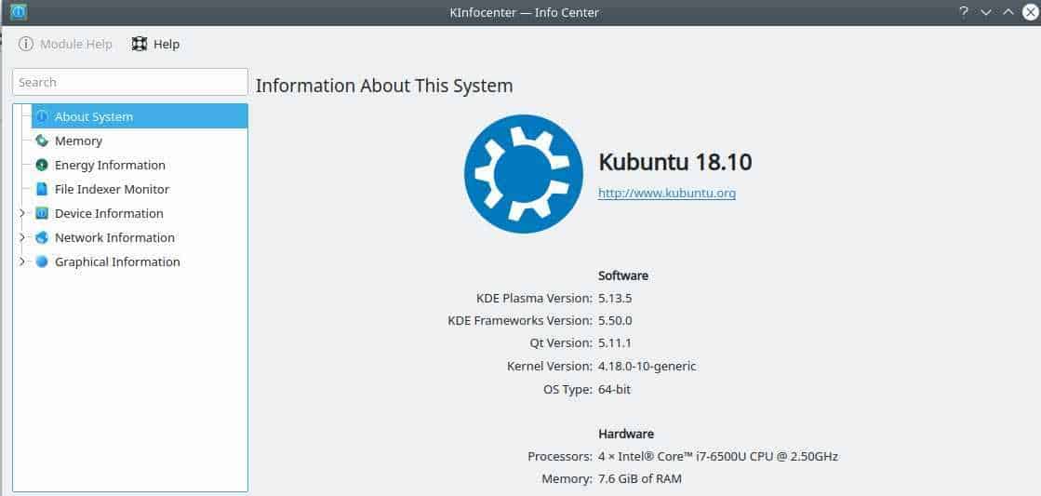The image size is (1041, 496).
Task: Click the Qt Version label
Action: pyautogui.click(x=561, y=343)
